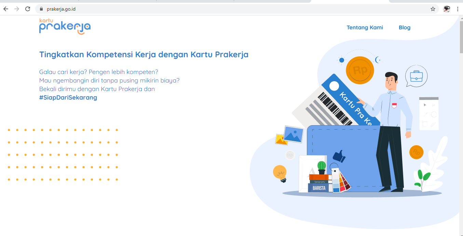This screenshot has width=463, height=236.
Task: Click the browser forward arrow
Action: click(x=16, y=9)
